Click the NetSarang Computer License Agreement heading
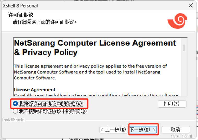198x140 pixels. pos(95,48)
